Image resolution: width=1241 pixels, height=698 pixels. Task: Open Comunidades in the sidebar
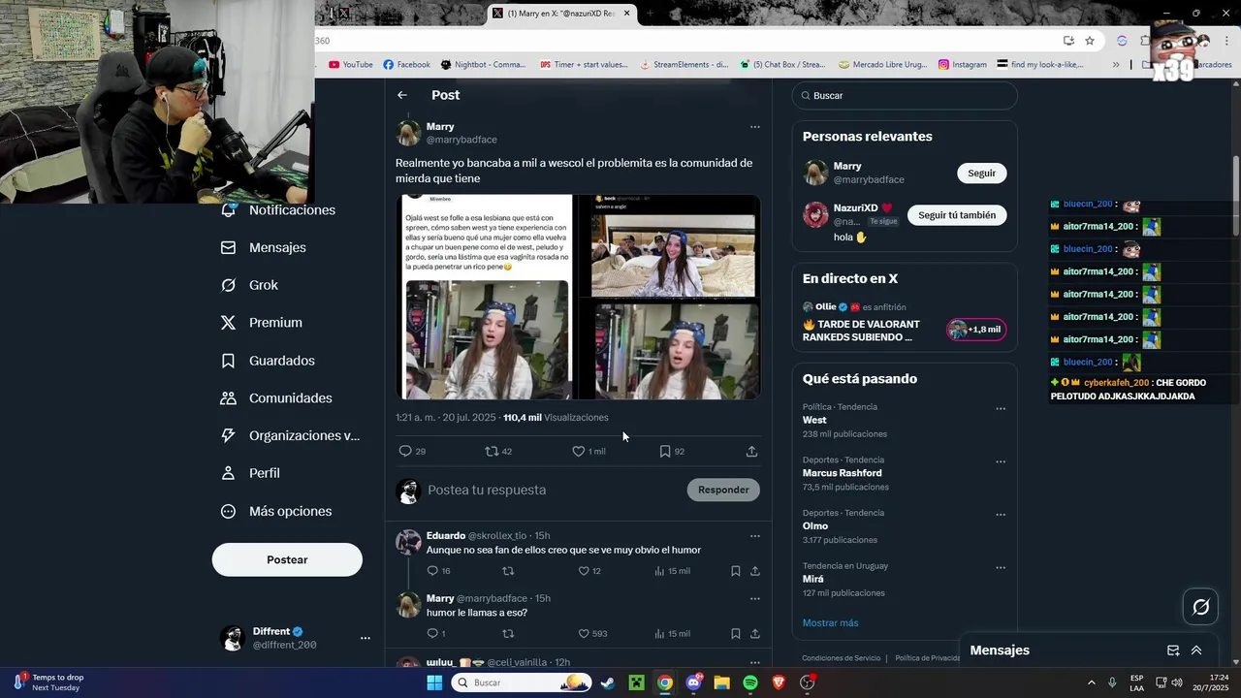tap(277, 398)
